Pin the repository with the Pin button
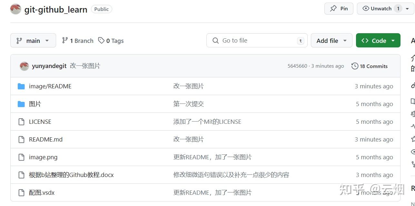The height and width of the screenshot is (206, 415). pyautogui.click(x=339, y=9)
